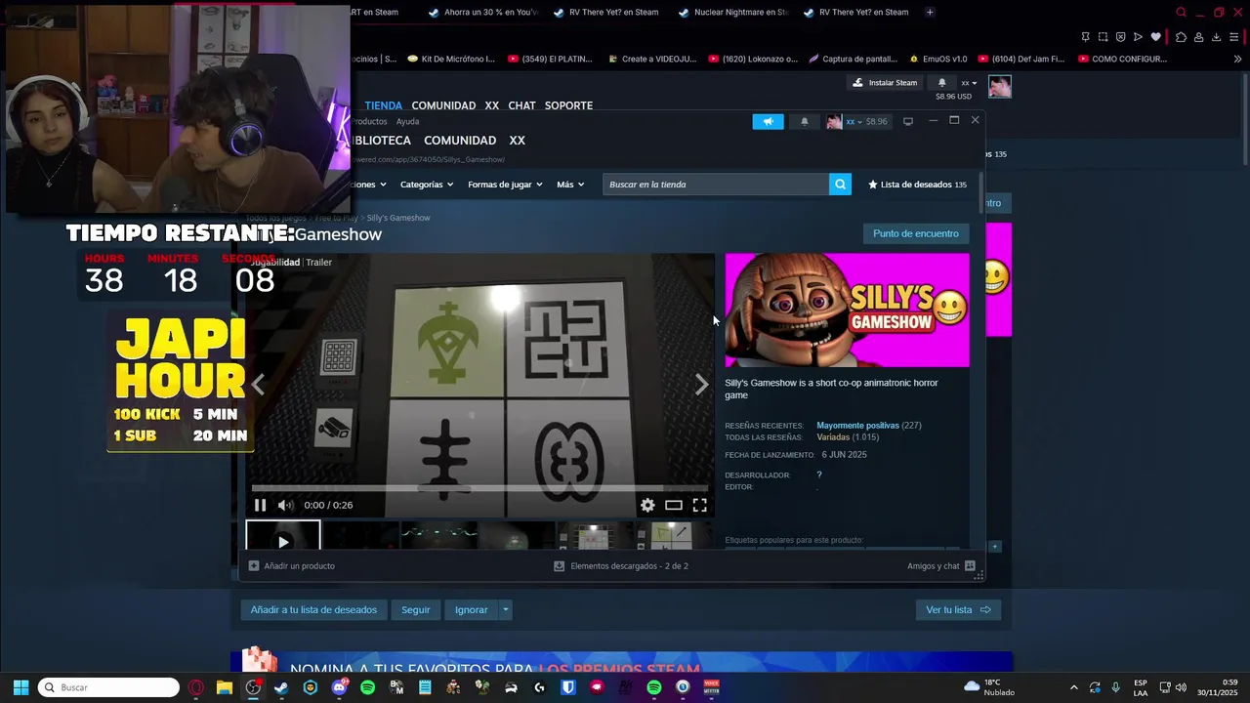Image resolution: width=1250 pixels, height=703 pixels.
Task: Open Lista de deseados wishlist star link
Action: click(x=917, y=185)
